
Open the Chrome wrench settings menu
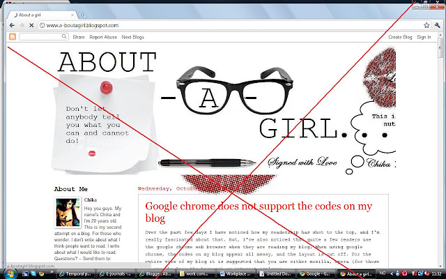pyautogui.click(x=437, y=25)
